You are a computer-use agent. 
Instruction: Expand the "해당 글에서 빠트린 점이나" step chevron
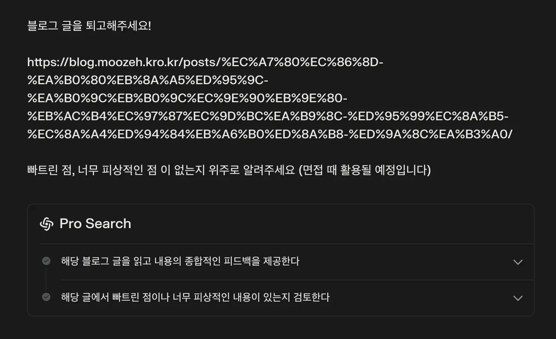point(518,298)
